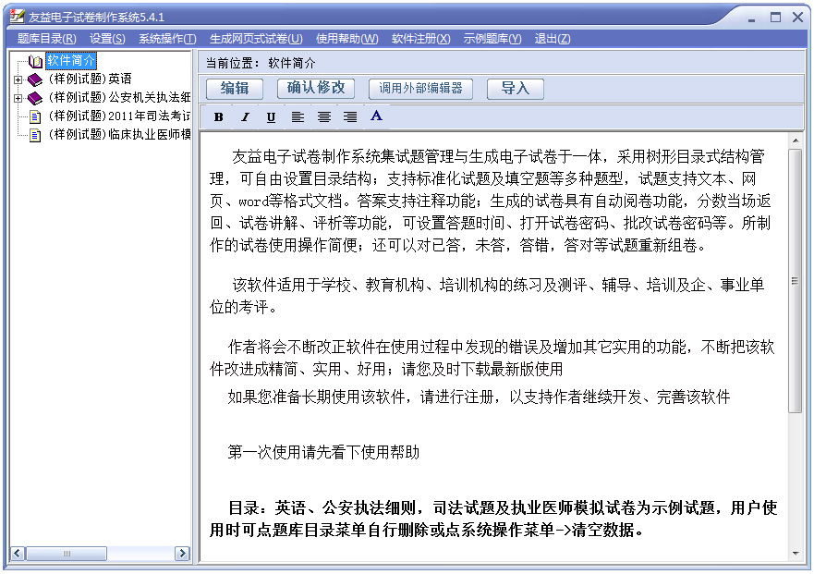This screenshot has width=814, height=574.
Task: Toggle underline formatting with the U icon
Action: point(271,116)
